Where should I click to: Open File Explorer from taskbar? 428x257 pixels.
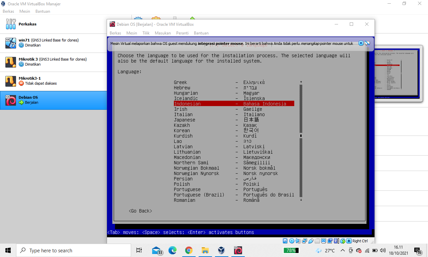point(205,250)
